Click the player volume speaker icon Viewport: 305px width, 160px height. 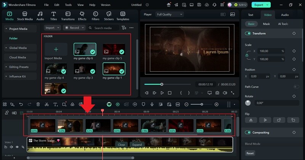coord(225,93)
